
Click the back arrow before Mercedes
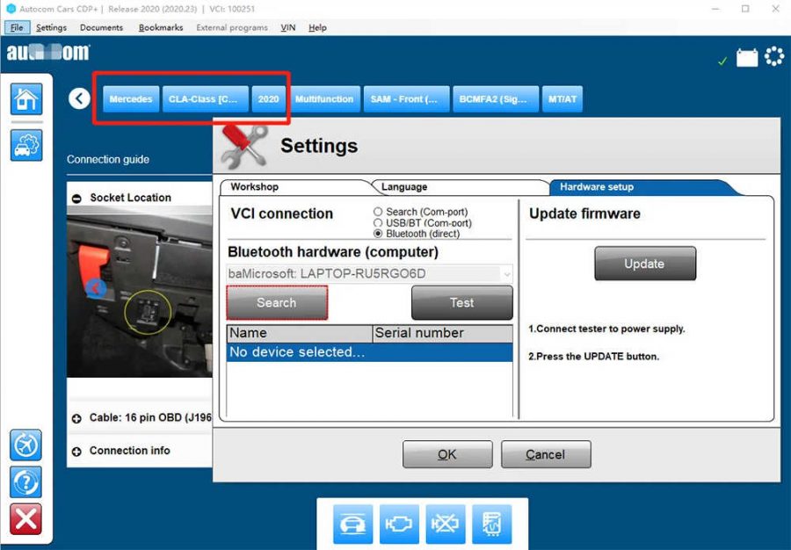point(80,98)
